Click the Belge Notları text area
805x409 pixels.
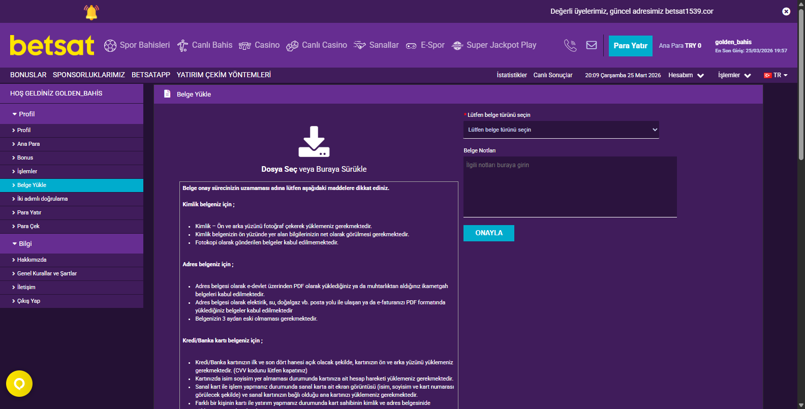[570, 187]
